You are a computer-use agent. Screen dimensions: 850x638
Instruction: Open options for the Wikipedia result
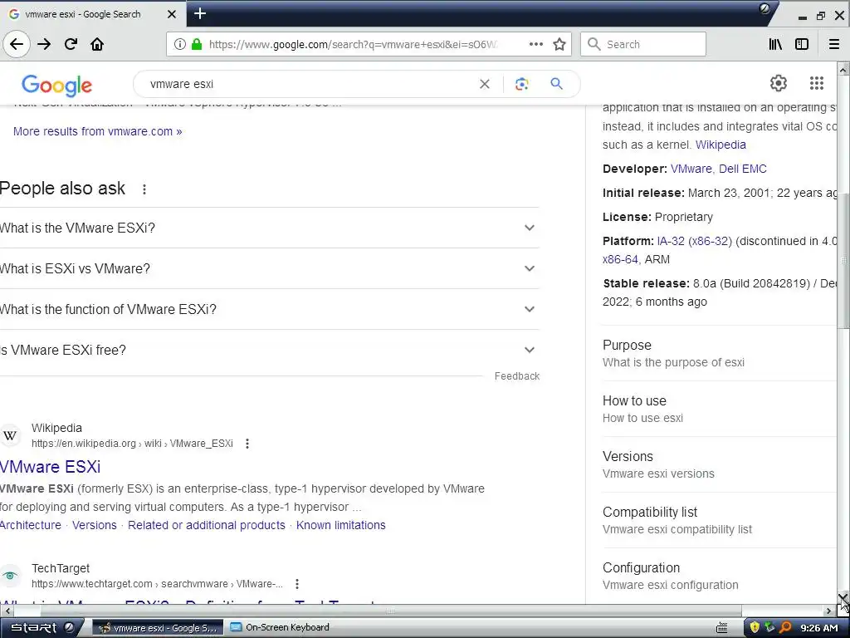tap(247, 444)
